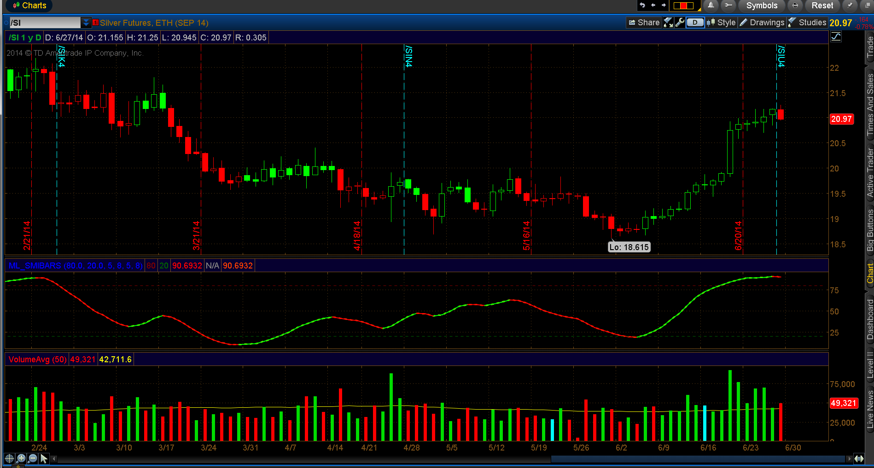Click the back arrow icon
874x468 pixels.
(653, 6)
